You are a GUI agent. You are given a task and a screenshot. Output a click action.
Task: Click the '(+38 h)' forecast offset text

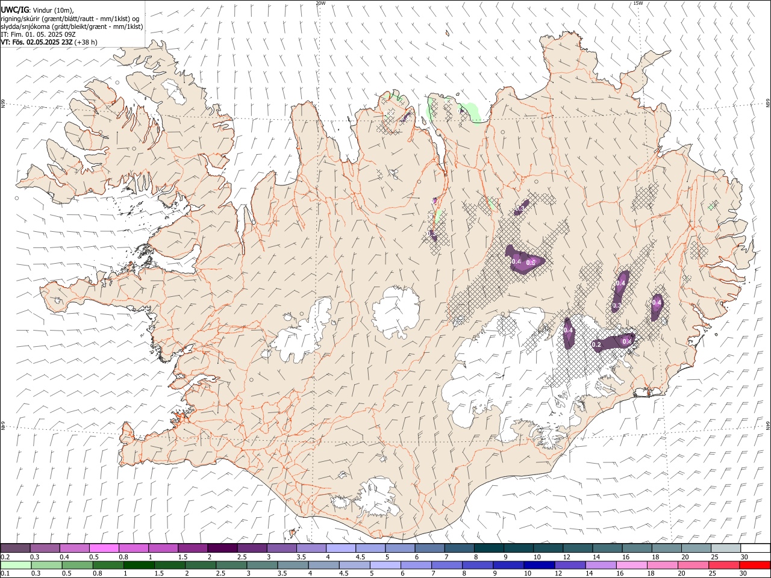[87, 42]
